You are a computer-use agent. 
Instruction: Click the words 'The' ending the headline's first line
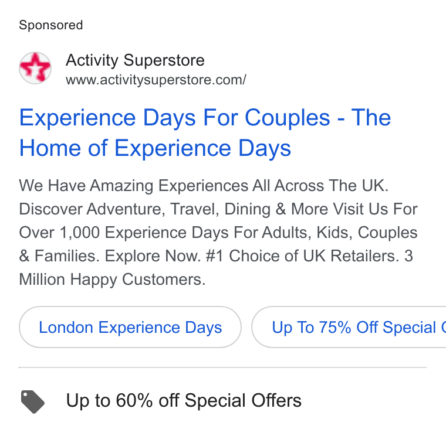point(371,117)
